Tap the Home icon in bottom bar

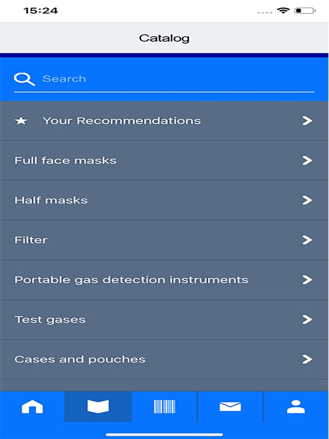click(x=32, y=407)
